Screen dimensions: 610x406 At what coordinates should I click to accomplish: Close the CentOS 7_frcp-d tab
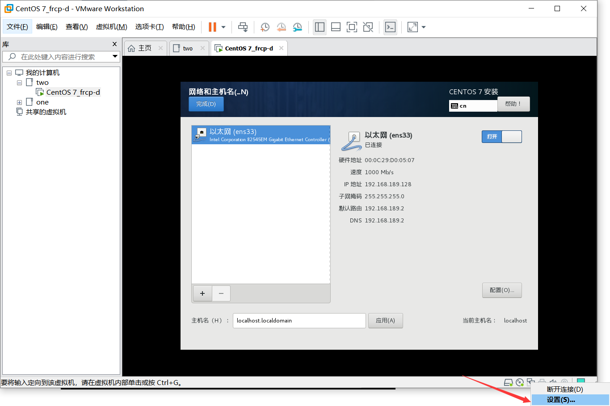(281, 48)
